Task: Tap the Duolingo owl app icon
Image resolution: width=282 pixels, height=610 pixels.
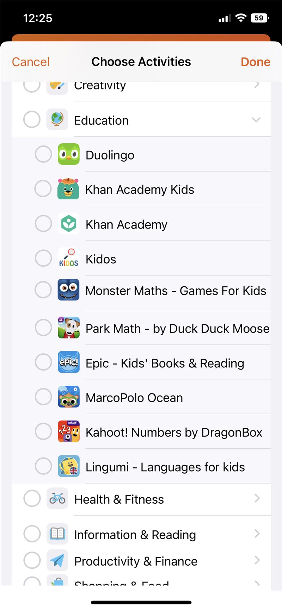Action: click(x=68, y=154)
